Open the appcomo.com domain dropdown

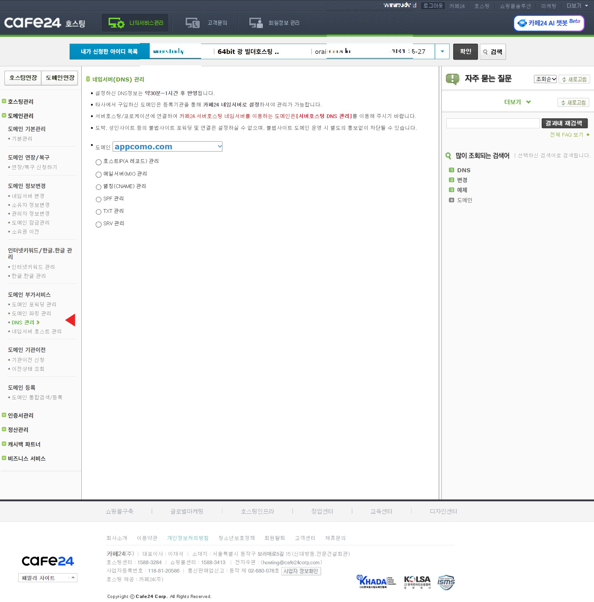(167, 147)
